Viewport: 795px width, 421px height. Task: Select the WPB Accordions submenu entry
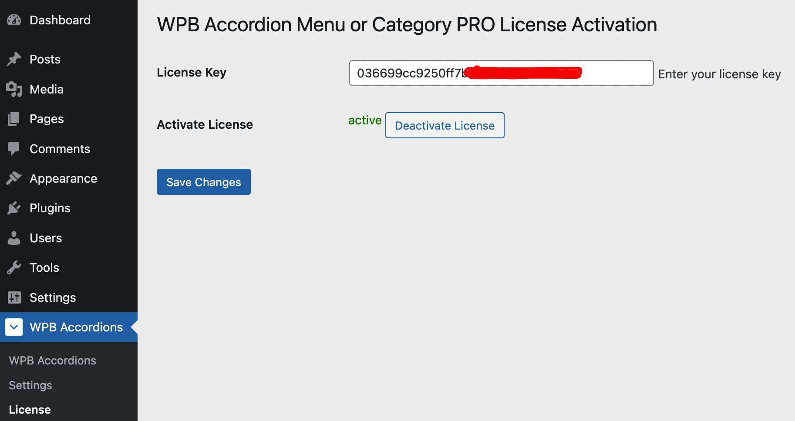[x=52, y=360]
